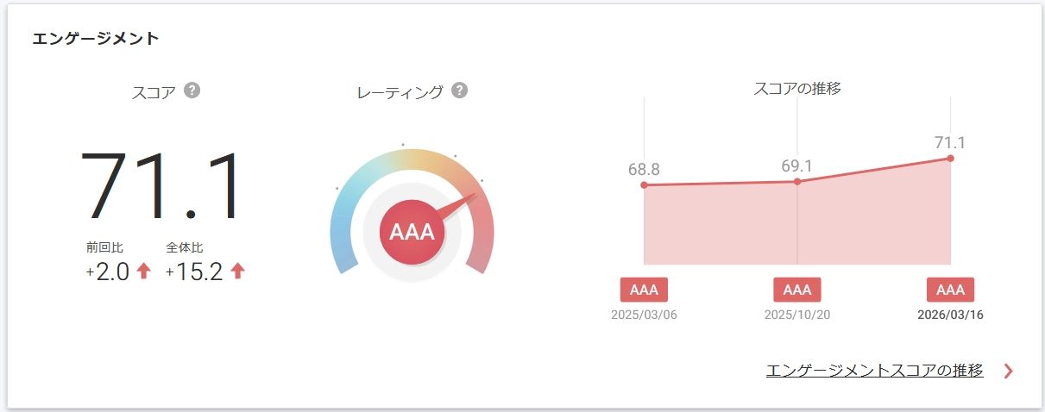
Task: Click the スコアの推移 chart title
Action: (x=797, y=88)
